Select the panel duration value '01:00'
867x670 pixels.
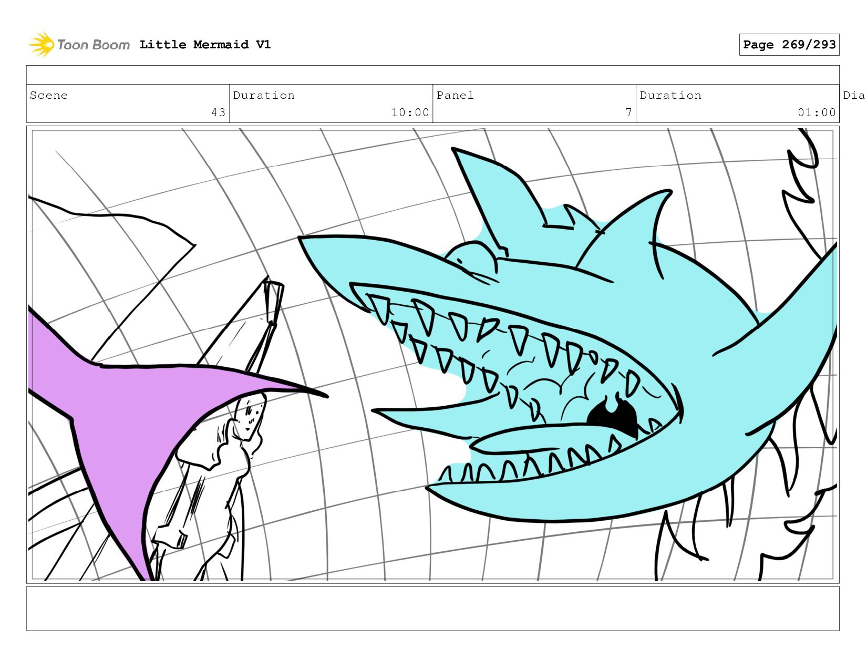[x=817, y=112]
